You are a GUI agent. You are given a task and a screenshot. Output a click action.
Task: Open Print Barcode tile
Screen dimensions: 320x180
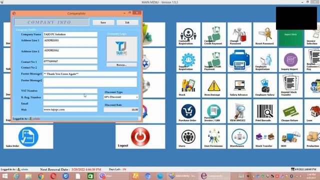coord(265,111)
